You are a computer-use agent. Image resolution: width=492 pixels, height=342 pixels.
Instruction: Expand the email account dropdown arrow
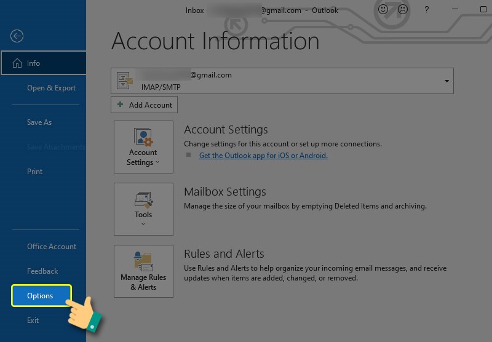point(446,81)
